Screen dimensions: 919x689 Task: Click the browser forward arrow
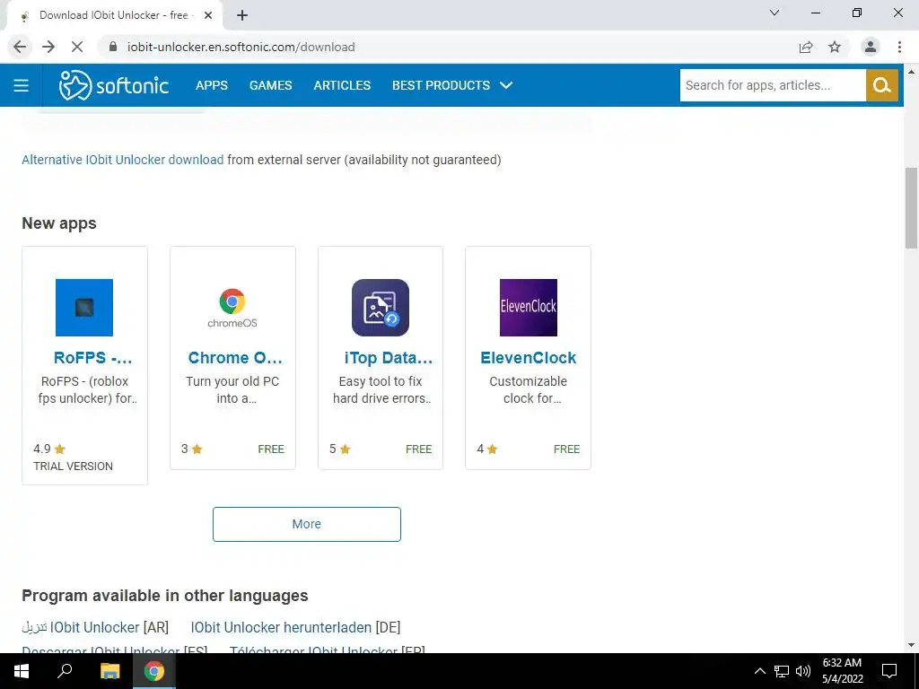pyautogui.click(x=48, y=47)
